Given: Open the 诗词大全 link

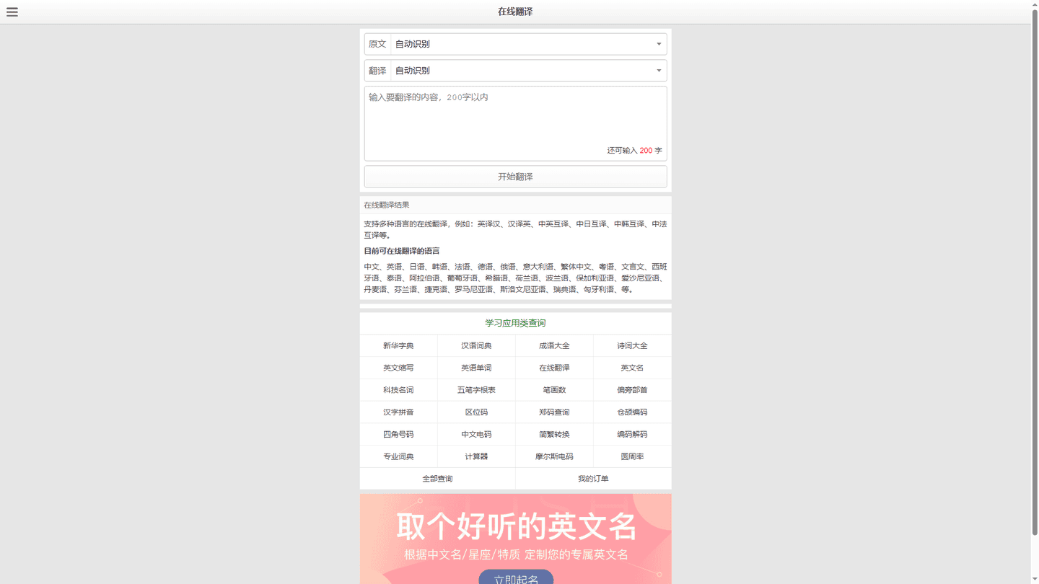Looking at the screenshot, I should 632,346.
